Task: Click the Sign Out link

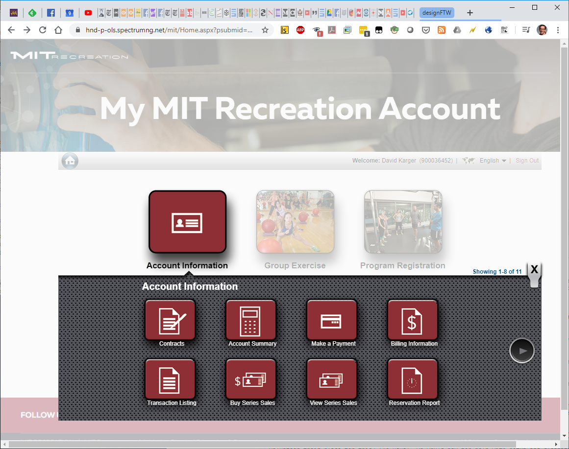Action: pyautogui.click(x=527, y=161)
